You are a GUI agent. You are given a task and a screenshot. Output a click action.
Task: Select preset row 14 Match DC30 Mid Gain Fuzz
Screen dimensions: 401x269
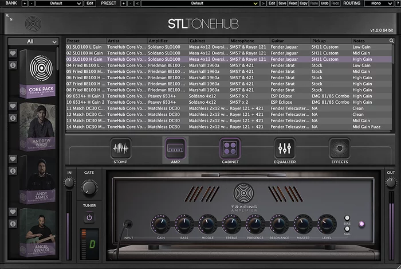(x=229, y=127)
